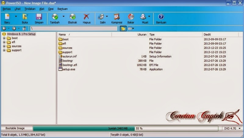Sort by the Nama column header
The image size is (244, 138).
pyautogui.click(x=84, y=34)
